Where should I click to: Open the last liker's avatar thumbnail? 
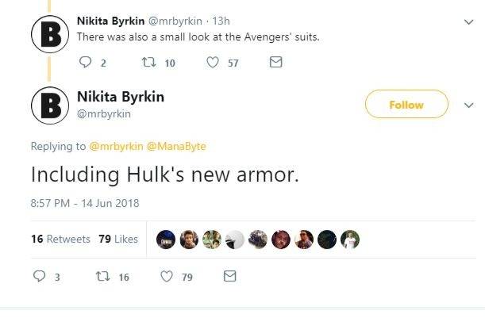tap(350, 239)
